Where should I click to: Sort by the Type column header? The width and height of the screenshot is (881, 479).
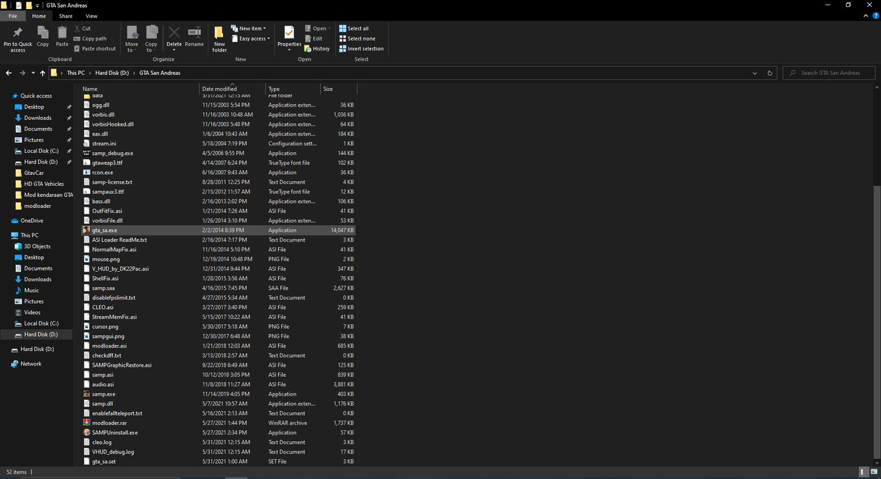pyautogui.click(x=293, y=89)
